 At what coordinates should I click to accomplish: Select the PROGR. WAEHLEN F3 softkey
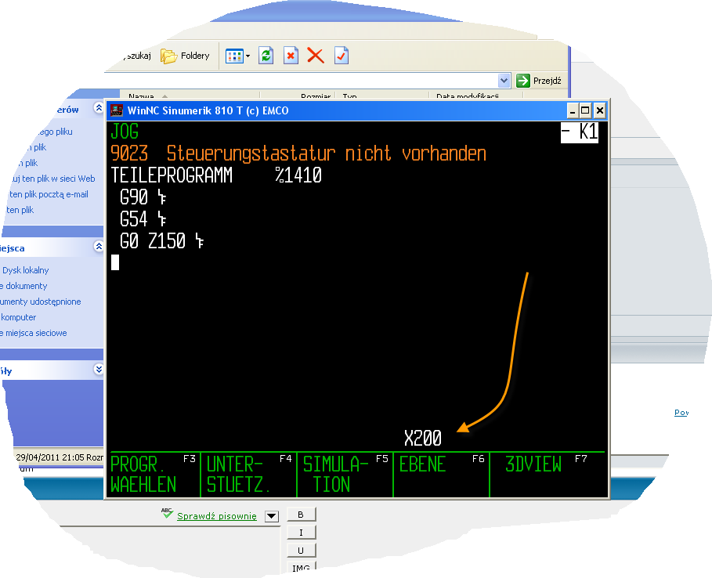coord(154,475)
